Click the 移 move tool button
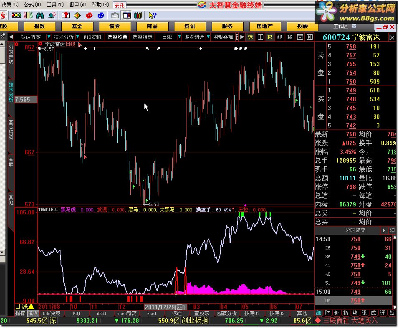 tap(290, 37)
